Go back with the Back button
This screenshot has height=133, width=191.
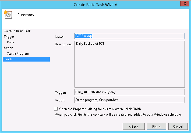click(134, 127)
